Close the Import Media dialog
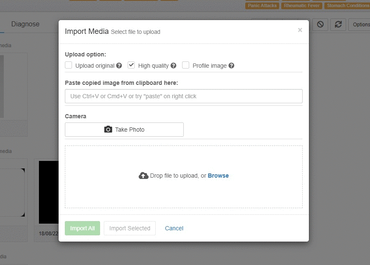 coord(300,30)
